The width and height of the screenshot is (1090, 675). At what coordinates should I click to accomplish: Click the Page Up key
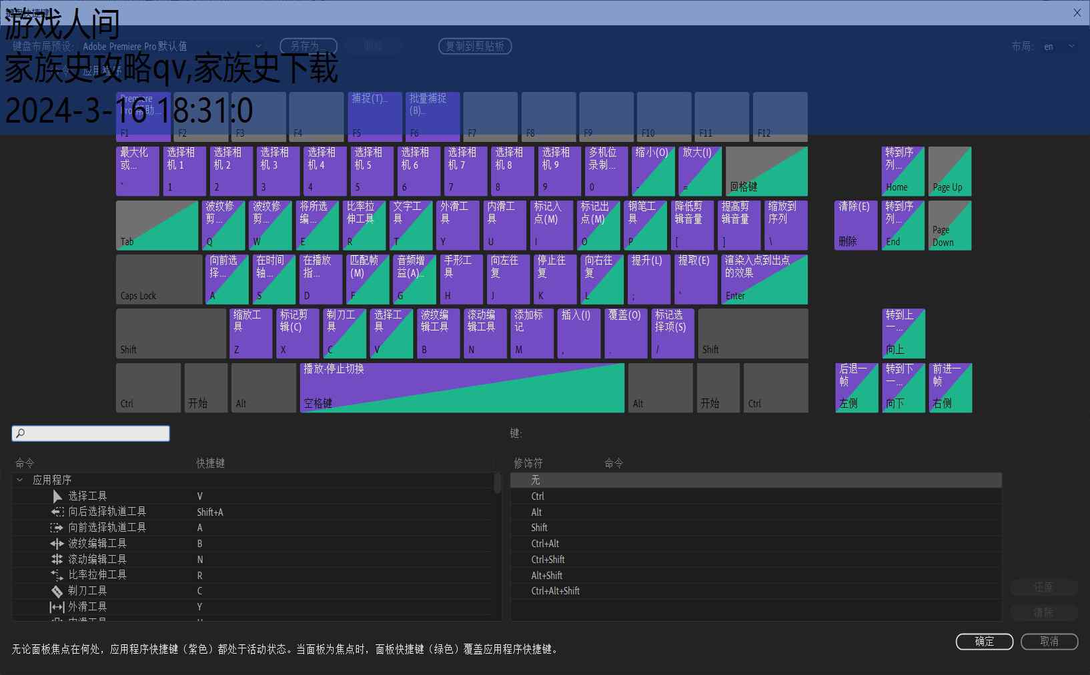pyautogui.click(x=950, y=171)
